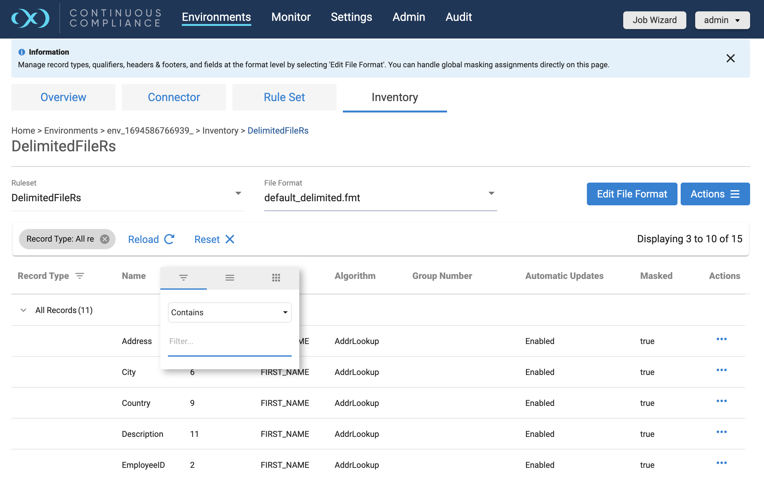Click the Continuous Compliance logo icon
The height and width of the screenshot is (477, 764).
(x=30, y=18)
